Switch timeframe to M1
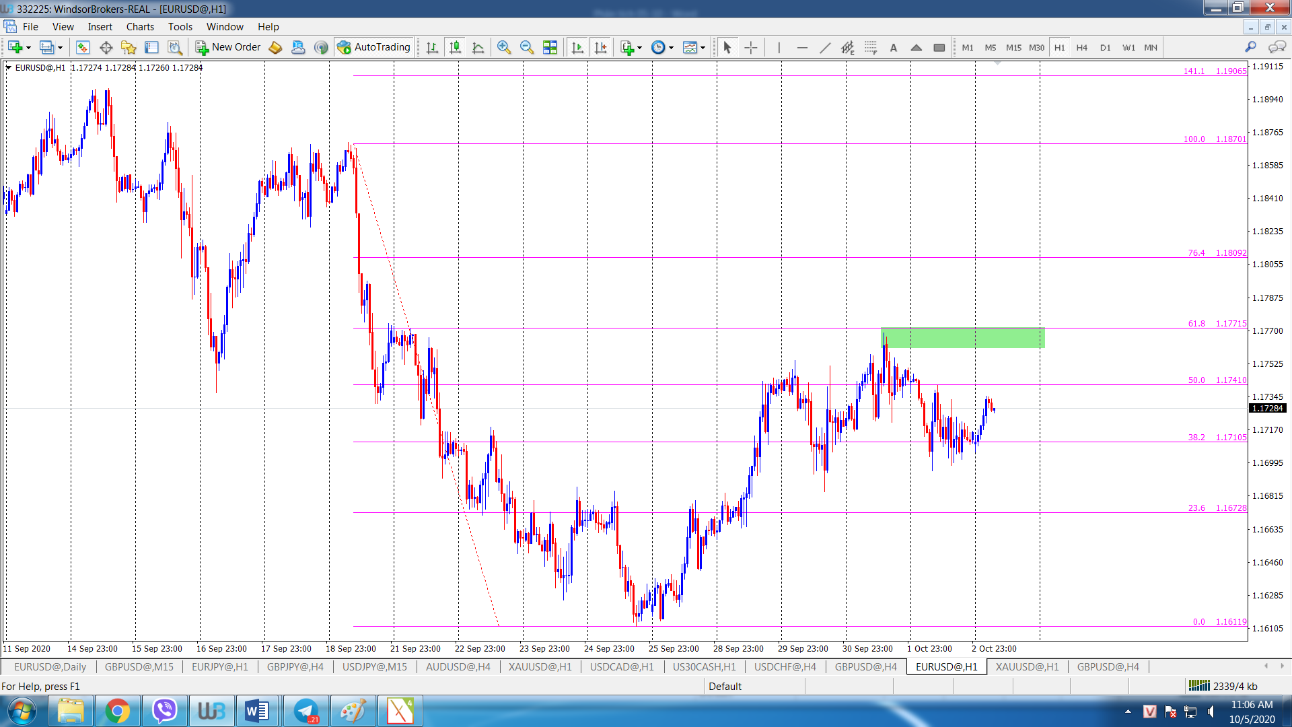This screenshot has width=1292, height=727. click(x=967, y=47)
